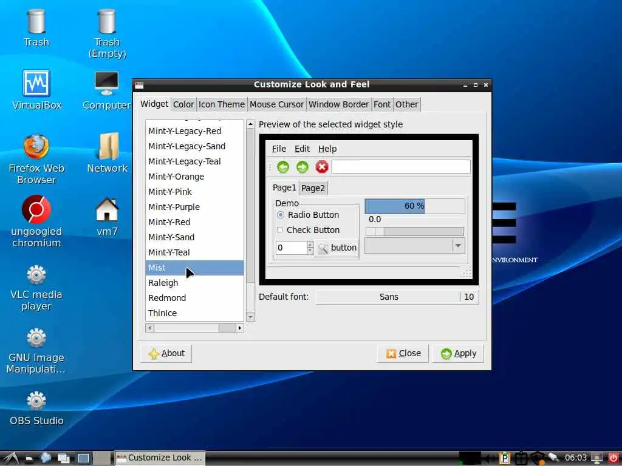Click the About button
622x466 pixels.
click(166, 354)
